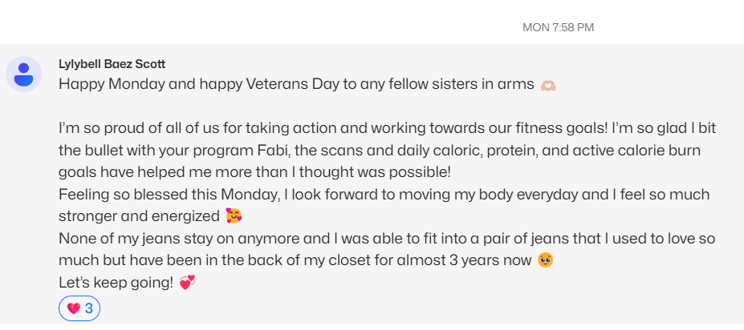Open Lylybell Baez Scott's profile avatar
Screen dimensions: 744x330
[x=24, y=74]
